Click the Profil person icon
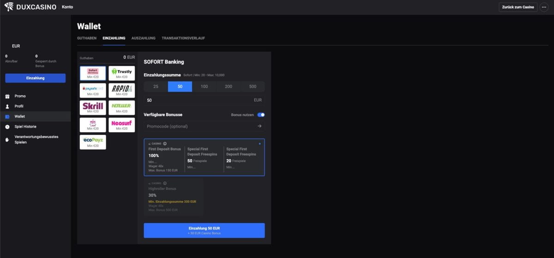This screenshot has height=258, width=554. [7, 106]
